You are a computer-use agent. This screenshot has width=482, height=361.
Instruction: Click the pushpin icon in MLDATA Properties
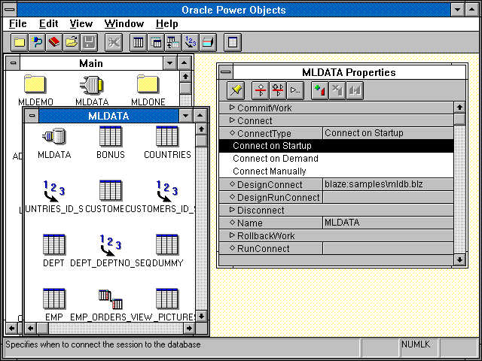[236, 90]
